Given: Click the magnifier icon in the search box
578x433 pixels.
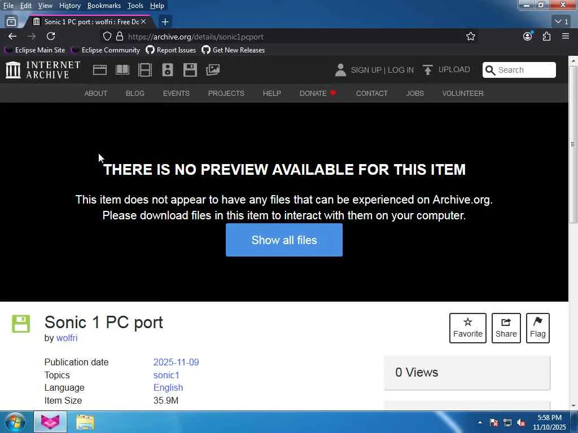Looking at the screenshot, I should point(490,70).
